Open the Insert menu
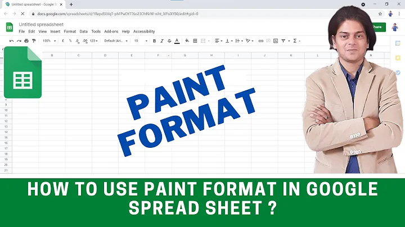The width and height of the screenshot is (405, 227). coord(55,31)
